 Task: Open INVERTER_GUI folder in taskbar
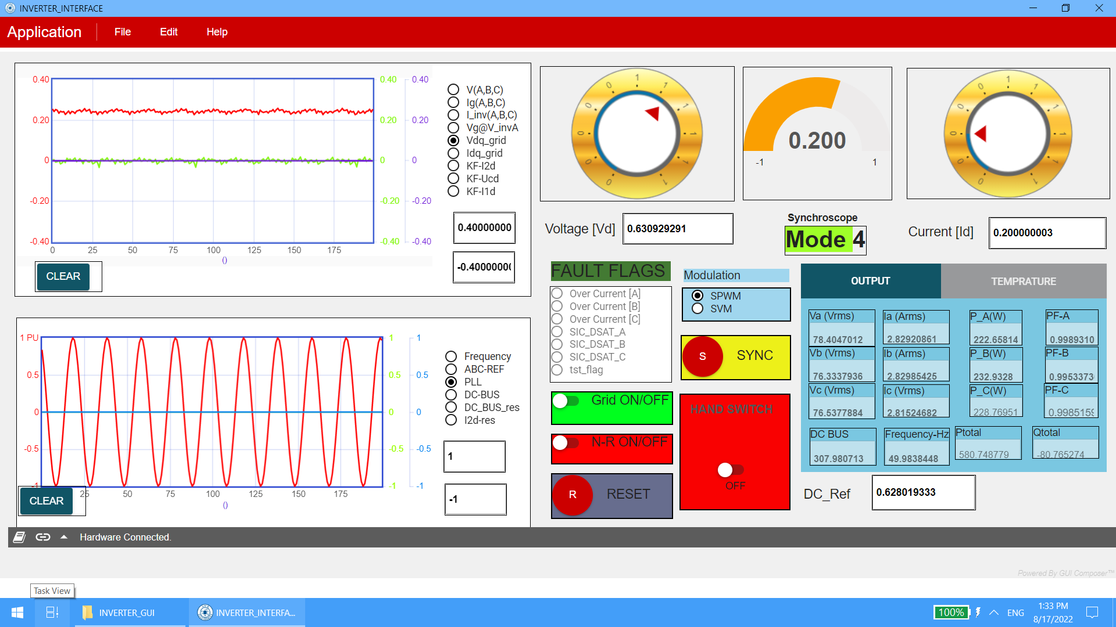pos(119,612)
